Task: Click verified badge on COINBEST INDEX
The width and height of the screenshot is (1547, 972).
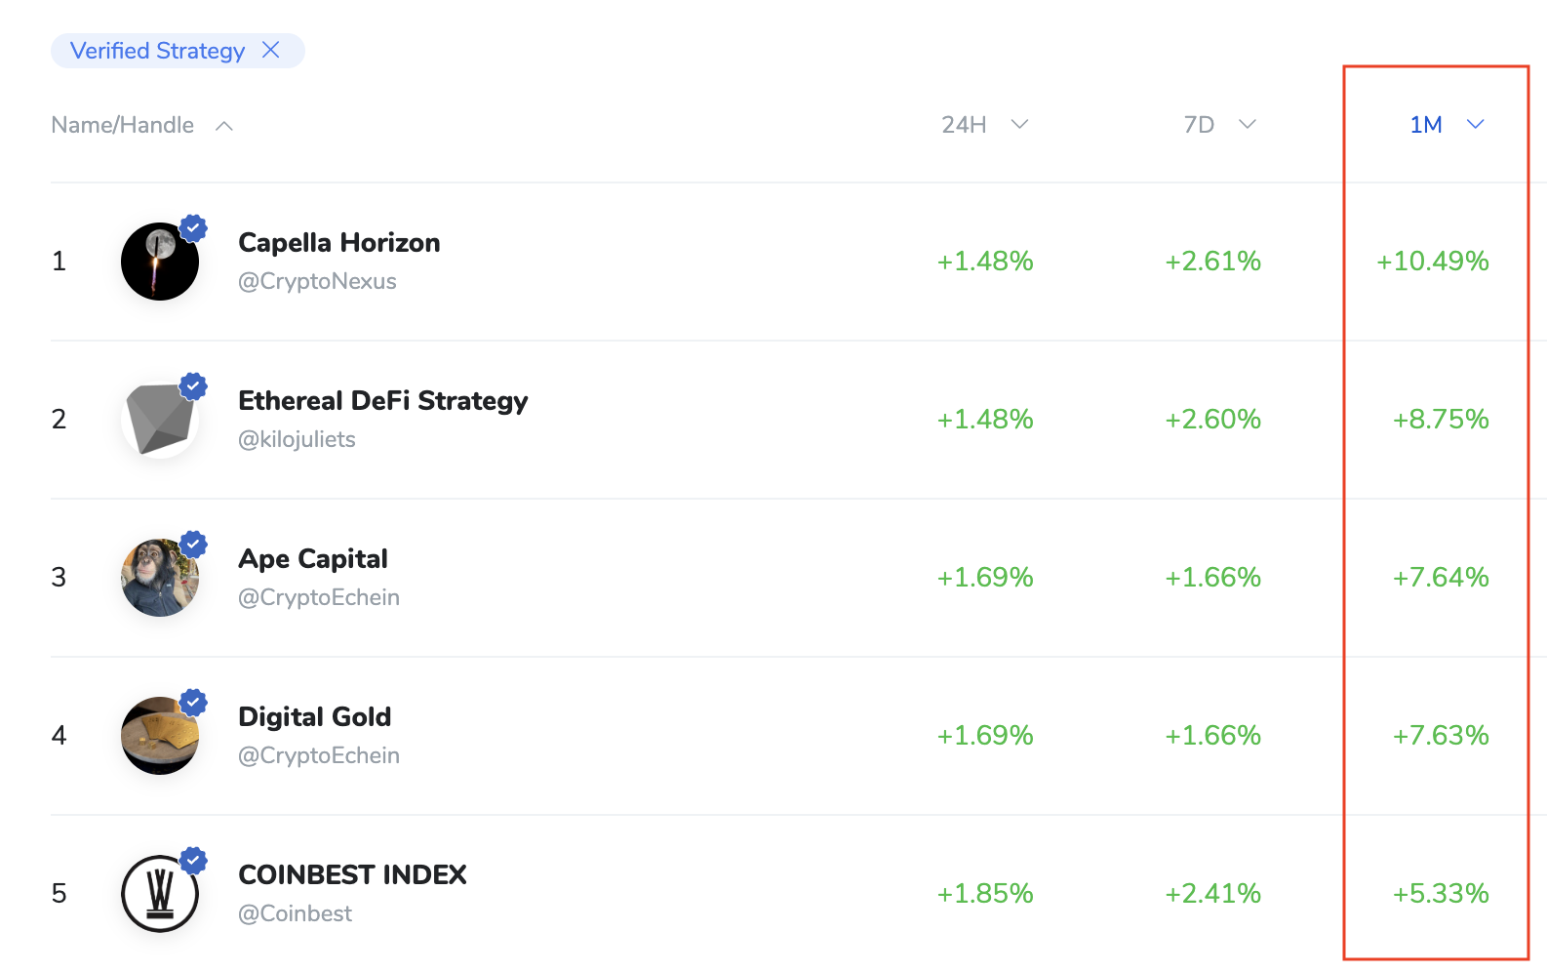Action: coord(194,861)
